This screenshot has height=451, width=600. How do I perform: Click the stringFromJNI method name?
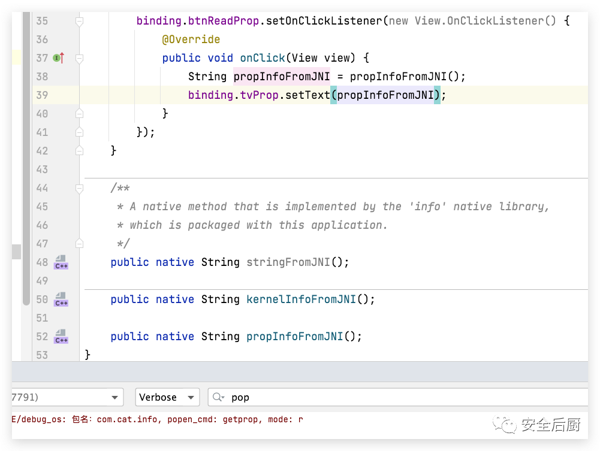point(288,262)
